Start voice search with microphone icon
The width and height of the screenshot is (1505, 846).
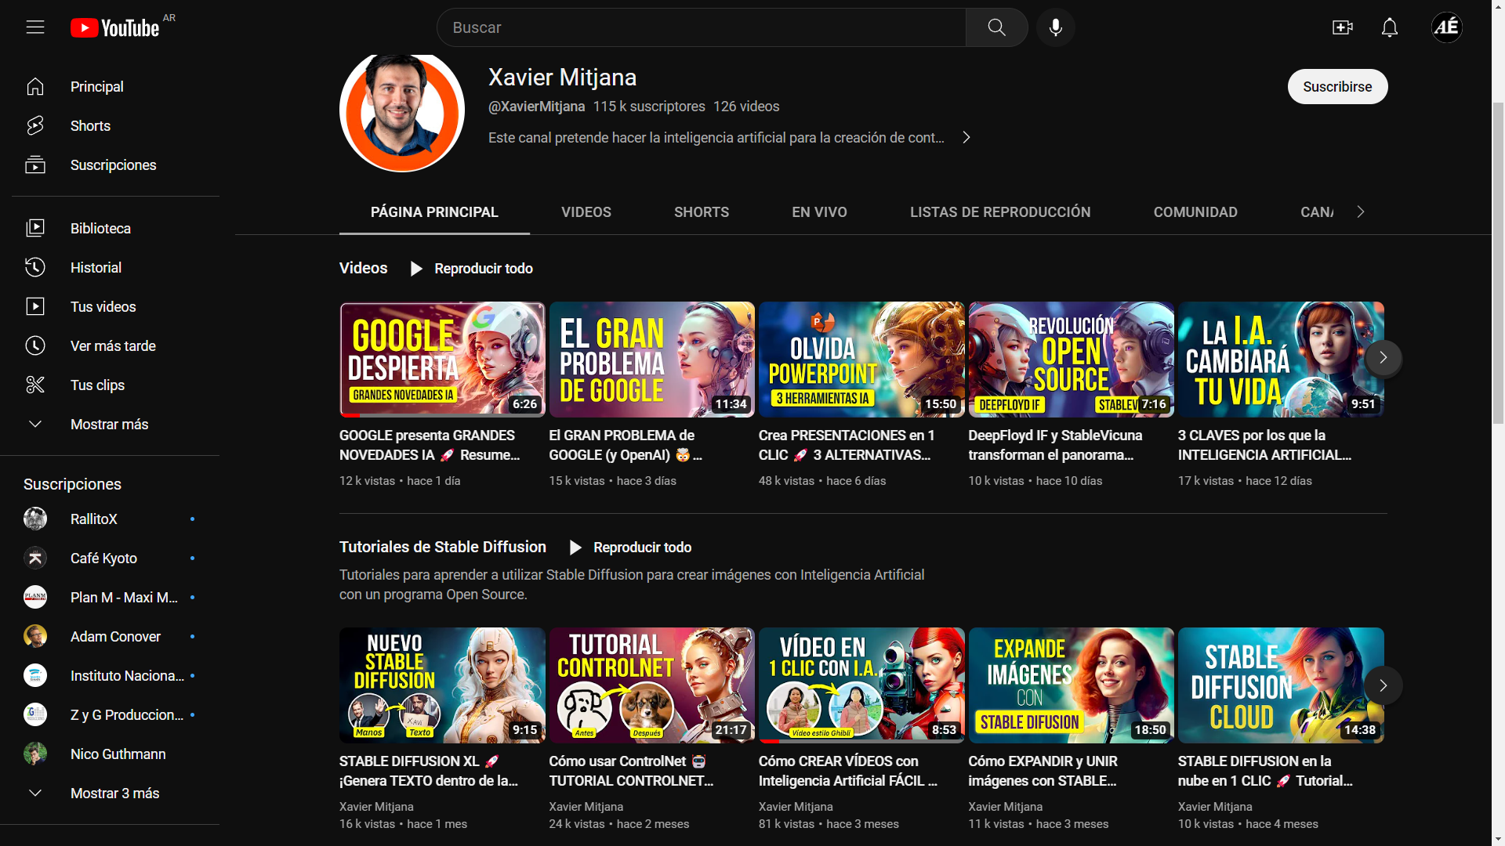pyautogui.click(x=1056, y=27)
